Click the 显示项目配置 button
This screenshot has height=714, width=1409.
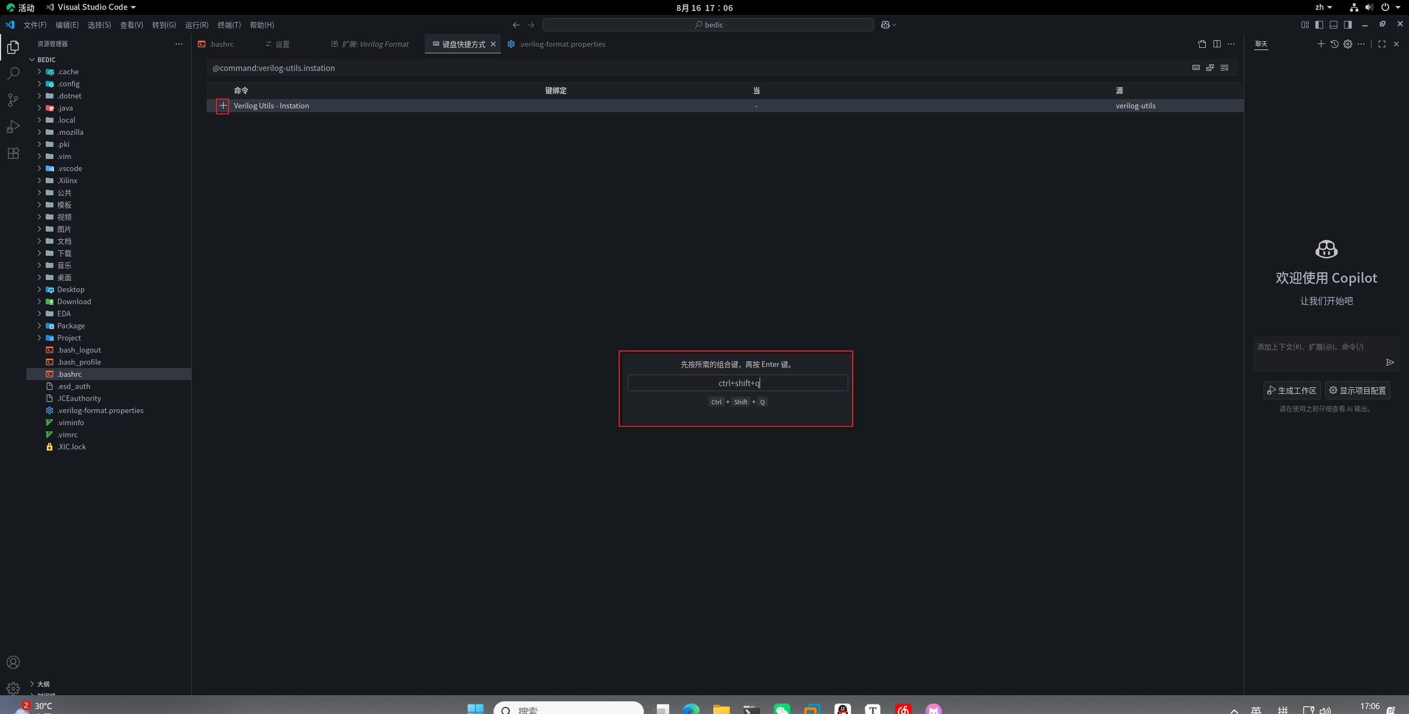pyautogui.click(x=1357, y=390)
